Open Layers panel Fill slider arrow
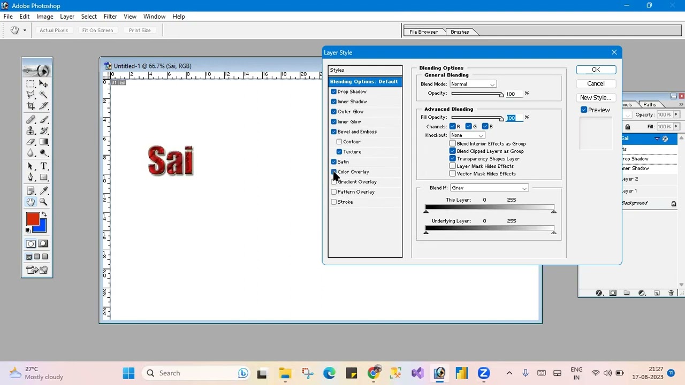Screen dimensions: 685x385 (676, 127)
